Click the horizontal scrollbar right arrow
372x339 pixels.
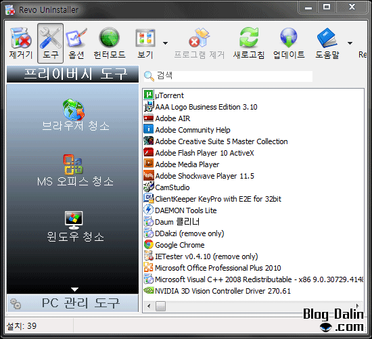pos(358,306)
